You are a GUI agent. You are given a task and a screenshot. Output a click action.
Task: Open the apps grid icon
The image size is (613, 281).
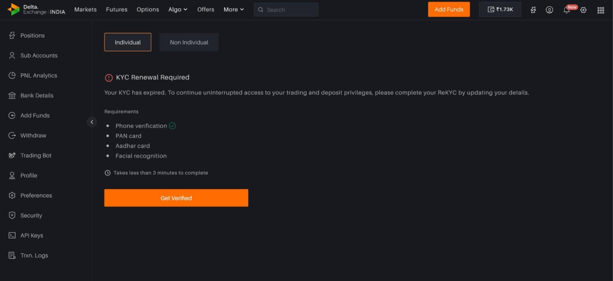601,10
